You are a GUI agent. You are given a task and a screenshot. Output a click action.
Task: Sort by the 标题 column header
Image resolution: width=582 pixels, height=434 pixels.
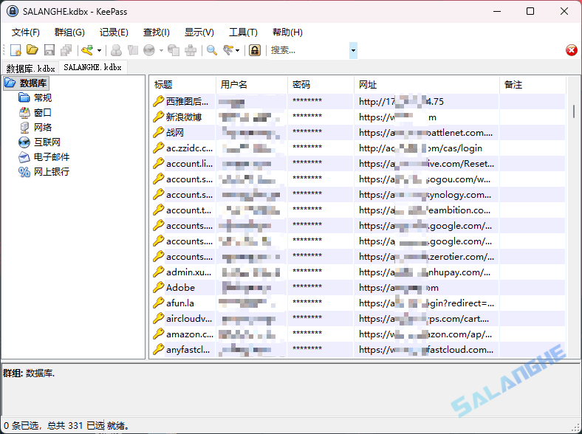(x=183, y=85)
